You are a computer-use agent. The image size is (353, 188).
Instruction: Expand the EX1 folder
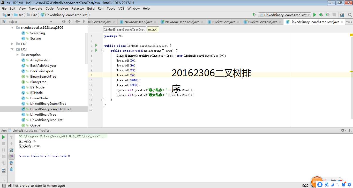[12, 44]
